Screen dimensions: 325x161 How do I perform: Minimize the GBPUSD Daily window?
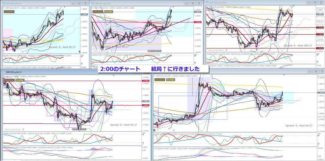click(x=310, y=3)
